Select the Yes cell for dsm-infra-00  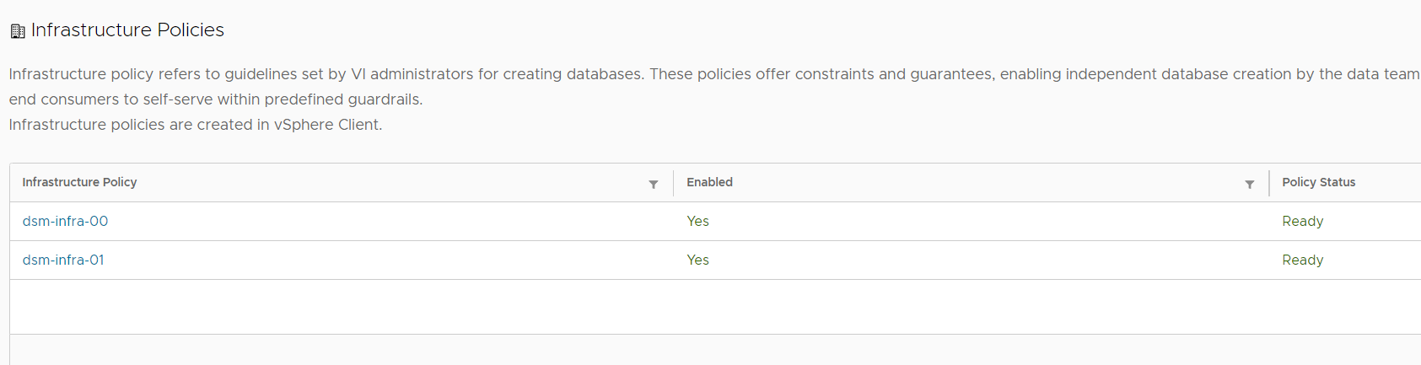(x=697, y=221)
